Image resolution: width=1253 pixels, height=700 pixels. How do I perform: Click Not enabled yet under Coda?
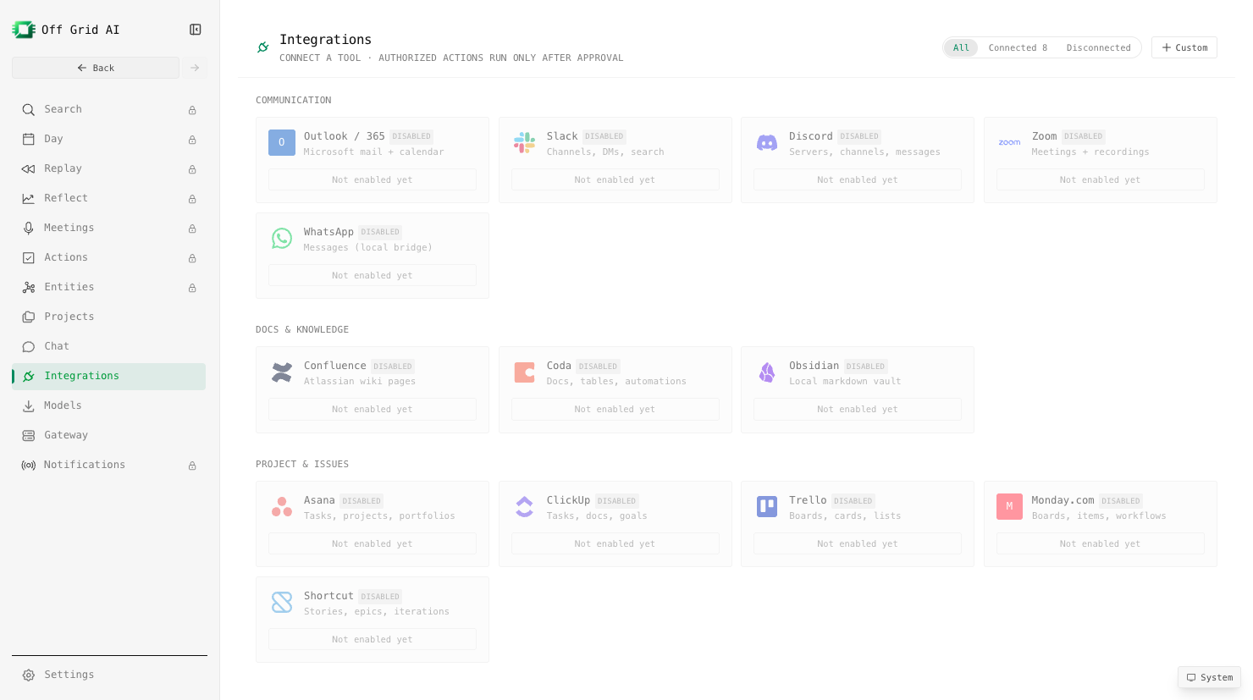[615, 409]
